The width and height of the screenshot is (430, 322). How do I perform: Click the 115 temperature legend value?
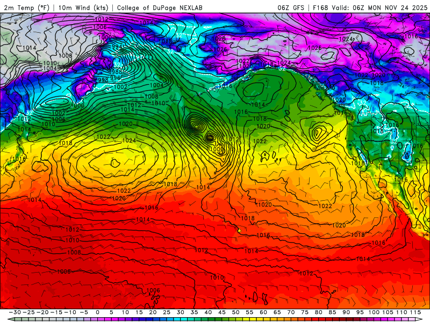pyautogui.click(x=415, y=312)
